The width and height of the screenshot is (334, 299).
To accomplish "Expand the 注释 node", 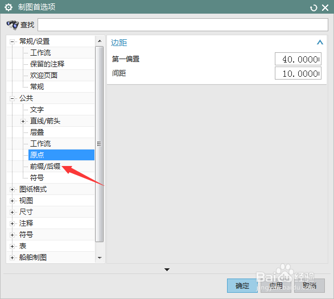I will [12, 223].
